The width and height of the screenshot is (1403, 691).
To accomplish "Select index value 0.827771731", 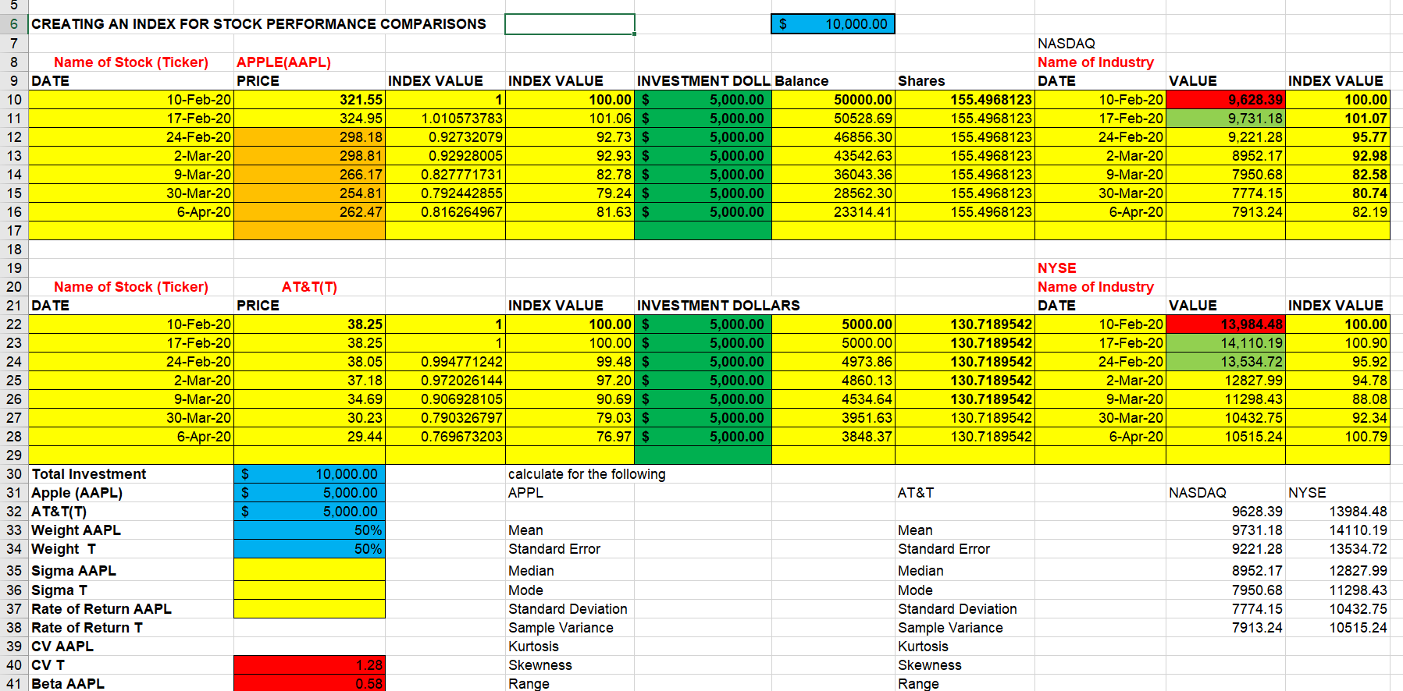I will (446, 175).
